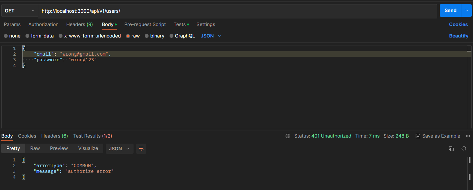Copy the response body using copy icon

coord(451,148)
